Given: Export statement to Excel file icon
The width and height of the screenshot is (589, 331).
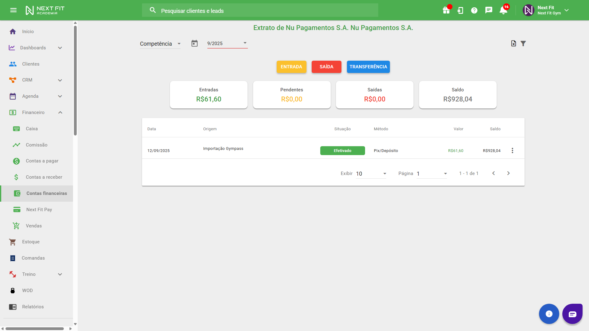Looking at the screenshot, I should click(x=514, y=44).
